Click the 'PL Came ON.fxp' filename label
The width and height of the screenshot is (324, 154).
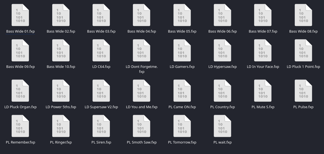182,107
